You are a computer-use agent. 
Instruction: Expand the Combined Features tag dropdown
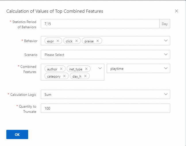point(100,68)
